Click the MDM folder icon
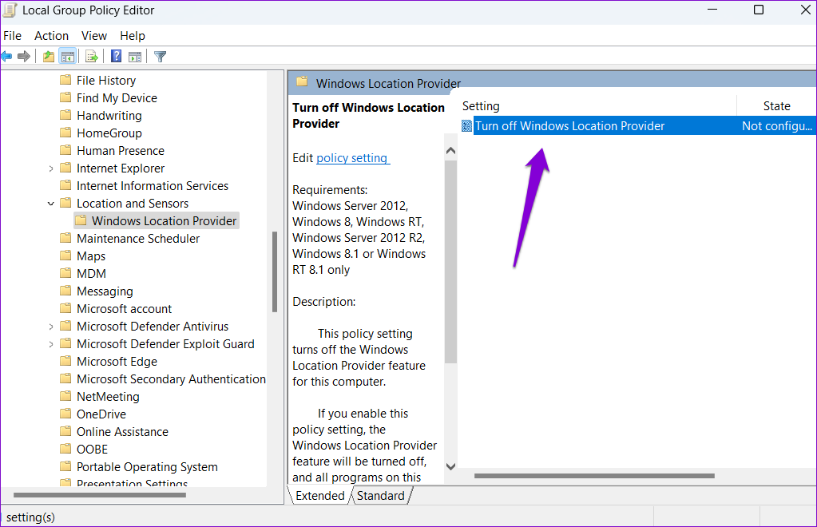Screen dimensions: 817x527 tap(65, 273)
